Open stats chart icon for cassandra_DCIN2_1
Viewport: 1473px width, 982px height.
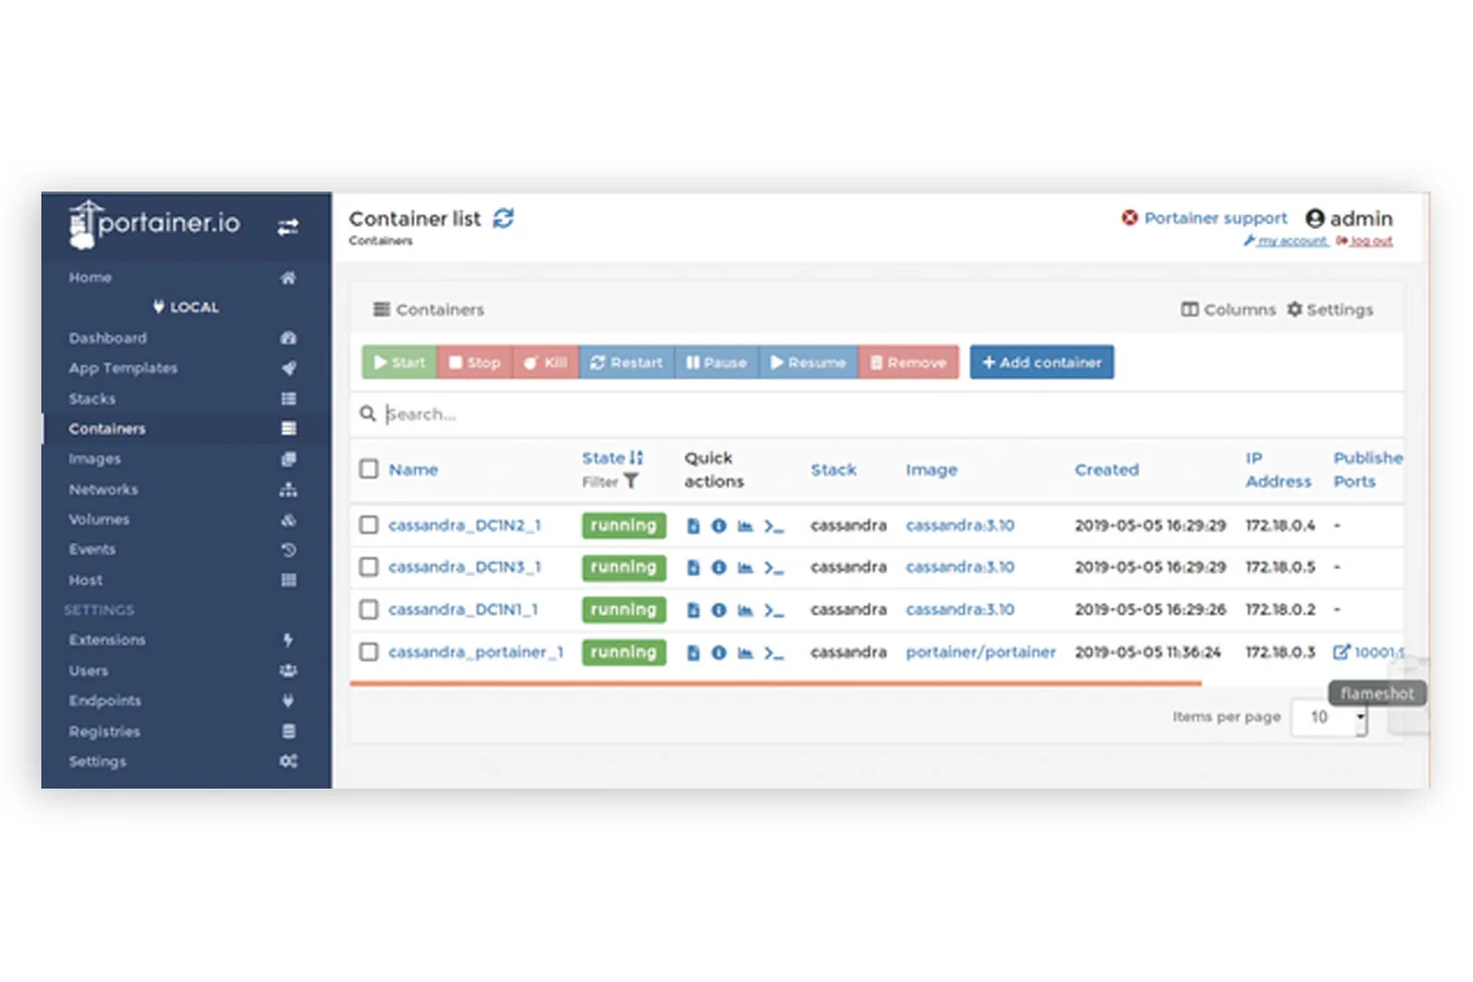coord(744,525)
